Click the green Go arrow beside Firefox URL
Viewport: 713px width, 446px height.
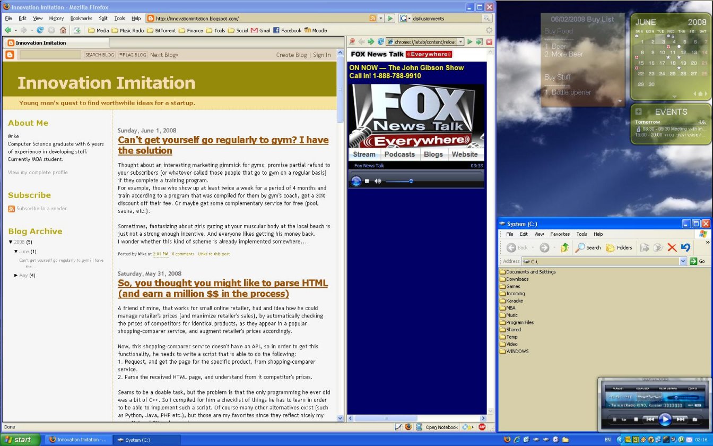point(390,18)
